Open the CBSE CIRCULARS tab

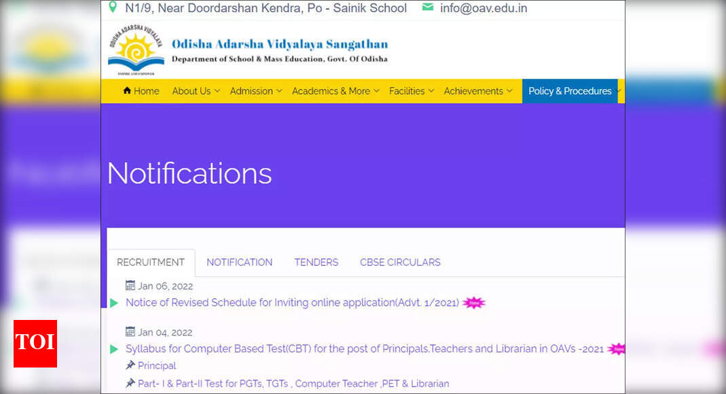400,262
